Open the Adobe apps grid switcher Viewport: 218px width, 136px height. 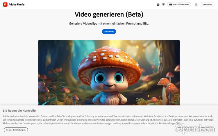[x=196, y=5]
